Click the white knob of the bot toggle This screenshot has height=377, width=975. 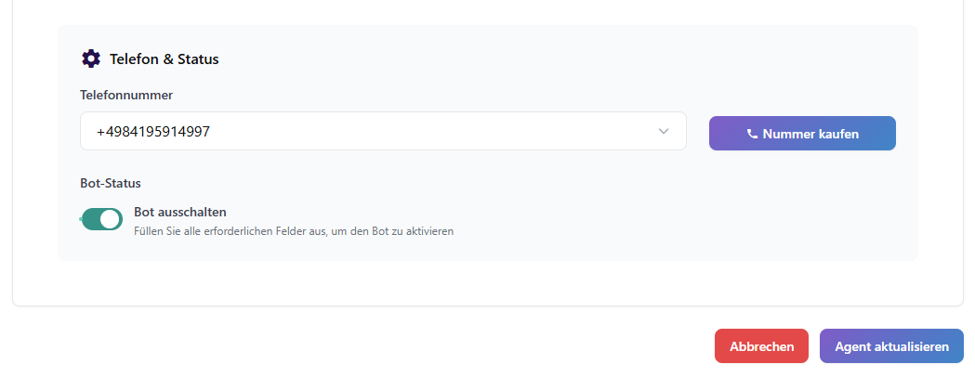[x=111, y=219]
